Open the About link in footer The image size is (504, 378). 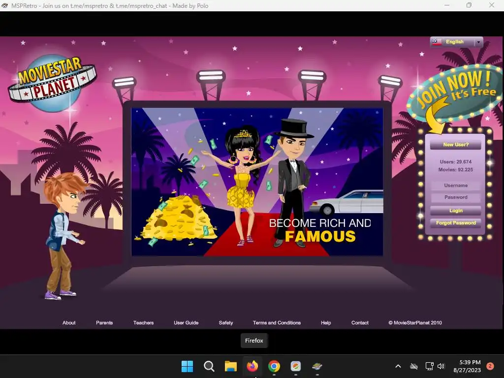coord(69,323)
